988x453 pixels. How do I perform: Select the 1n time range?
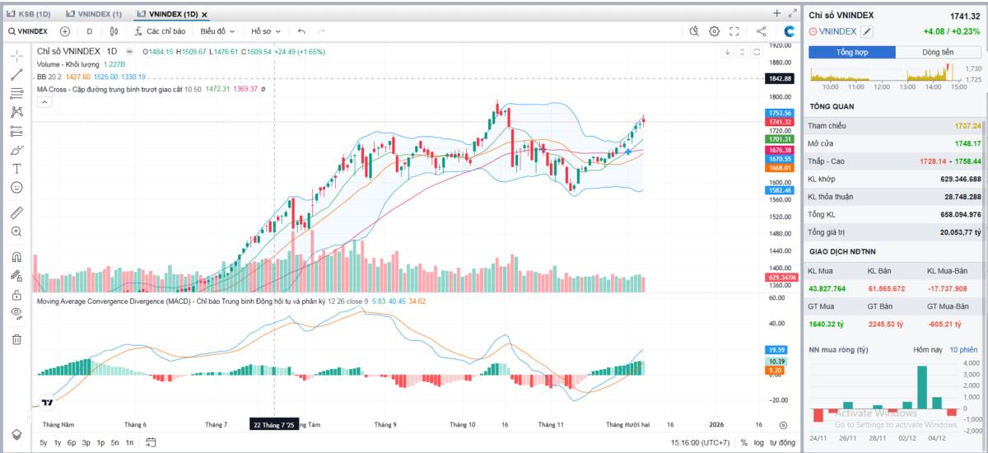tap(129, 442)
